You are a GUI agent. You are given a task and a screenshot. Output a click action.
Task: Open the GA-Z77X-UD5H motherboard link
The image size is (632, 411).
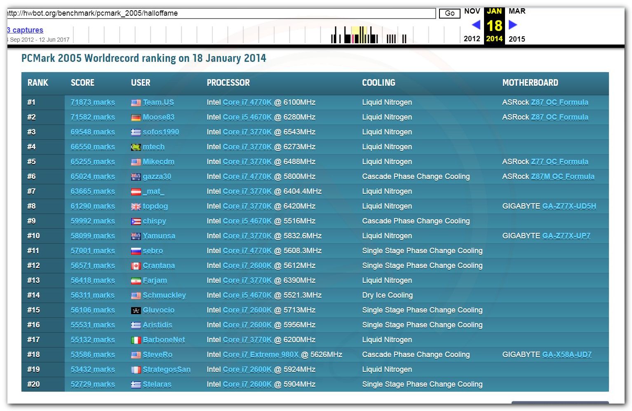tap(569, 206)
